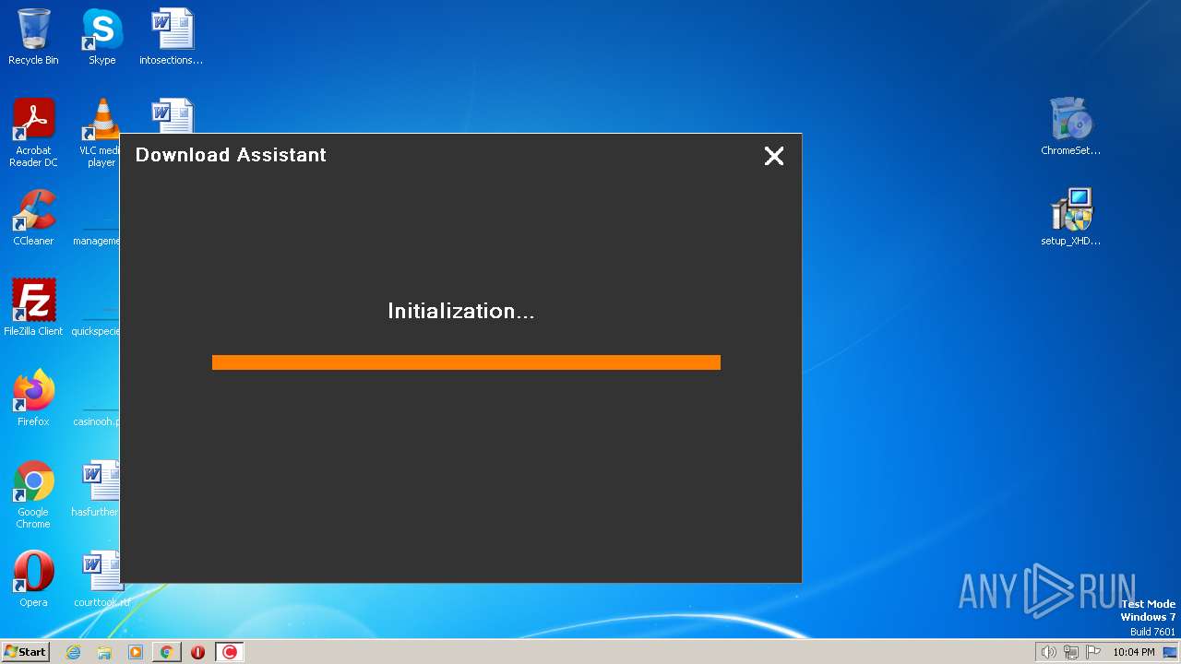Viewport: 1181px width, 664px height.
Task: Close the Download Assistant window
Action: click(x=774, y=156)
